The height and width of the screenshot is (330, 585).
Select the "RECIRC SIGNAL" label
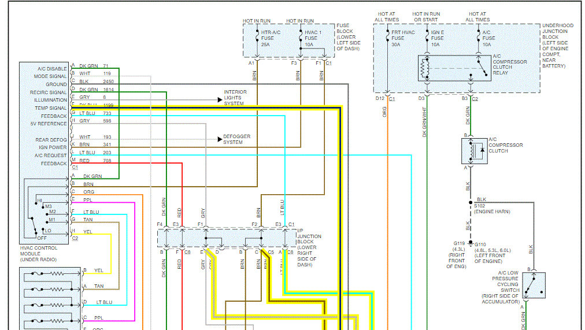click(49, 92)
